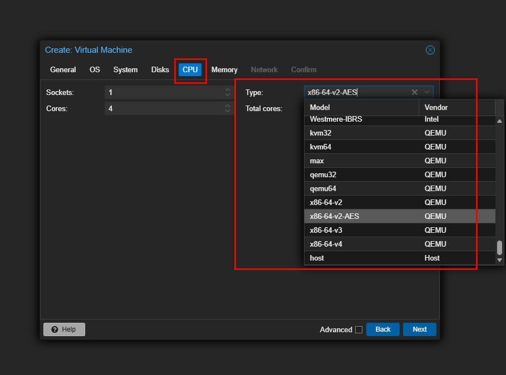
Task: Open the System tab
Action: [x=126, y=69]
